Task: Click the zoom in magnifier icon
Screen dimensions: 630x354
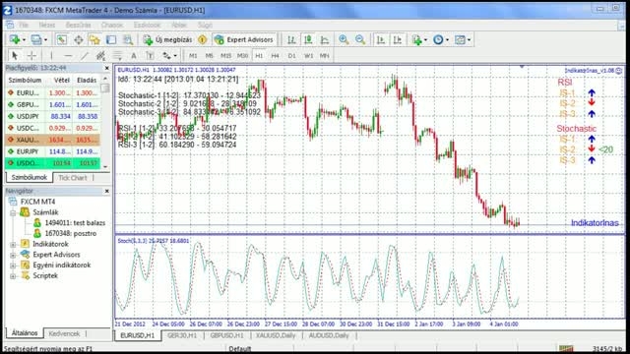Action: [344, 39]
